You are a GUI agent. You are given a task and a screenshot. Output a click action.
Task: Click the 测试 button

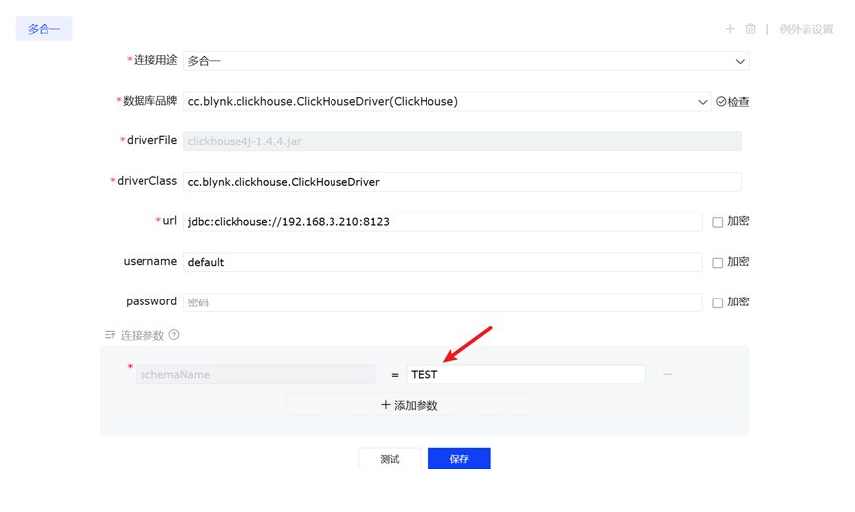pos(389,459)
